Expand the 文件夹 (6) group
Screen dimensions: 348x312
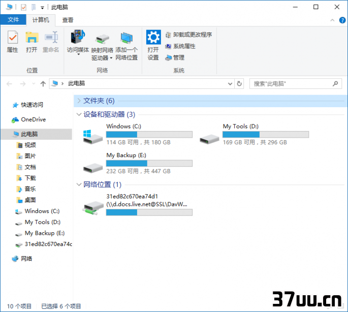[79, 101]
